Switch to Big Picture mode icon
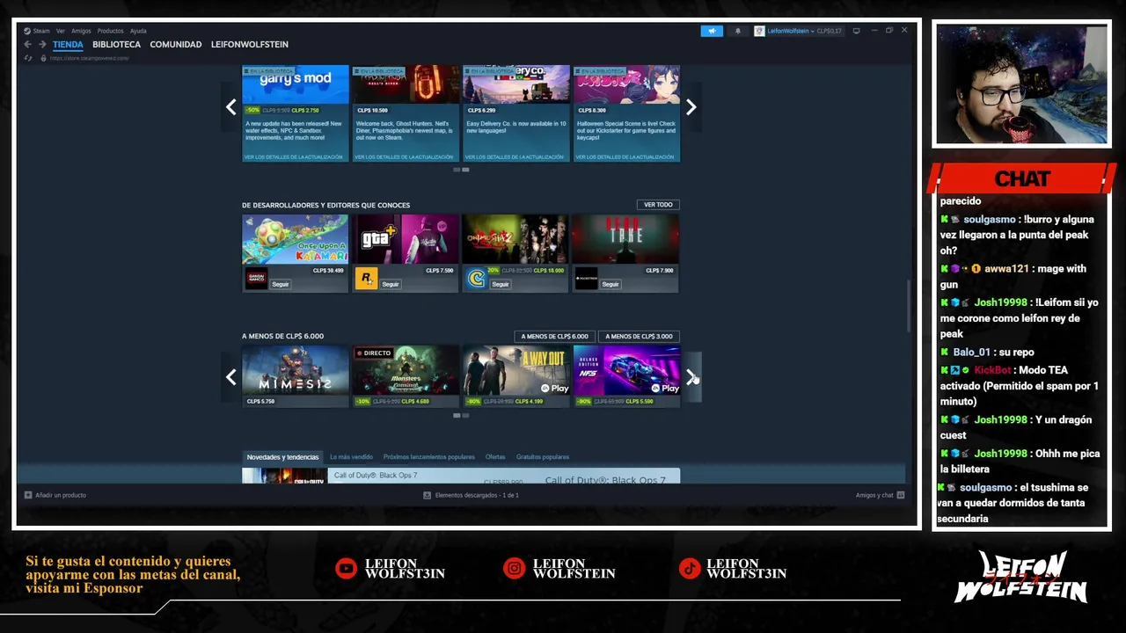The height and width of the screenshot is (633, 1126). coord(856,31)
